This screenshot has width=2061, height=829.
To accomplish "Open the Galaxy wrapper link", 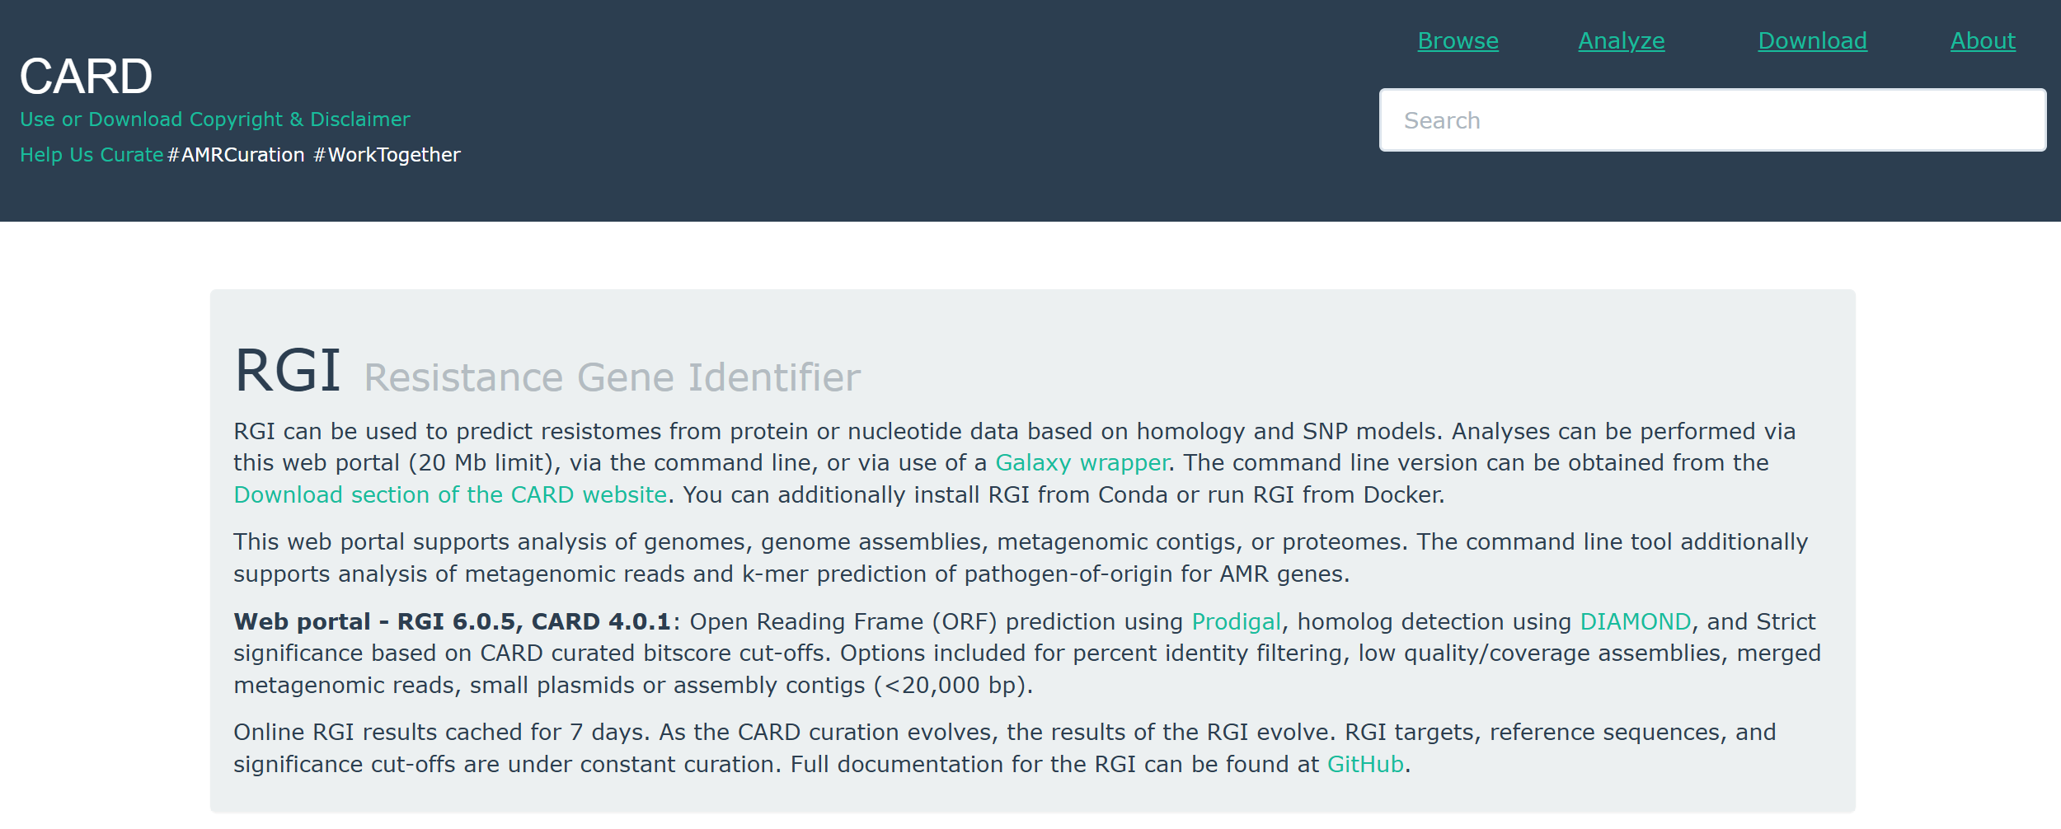I will pos(1082,463).
